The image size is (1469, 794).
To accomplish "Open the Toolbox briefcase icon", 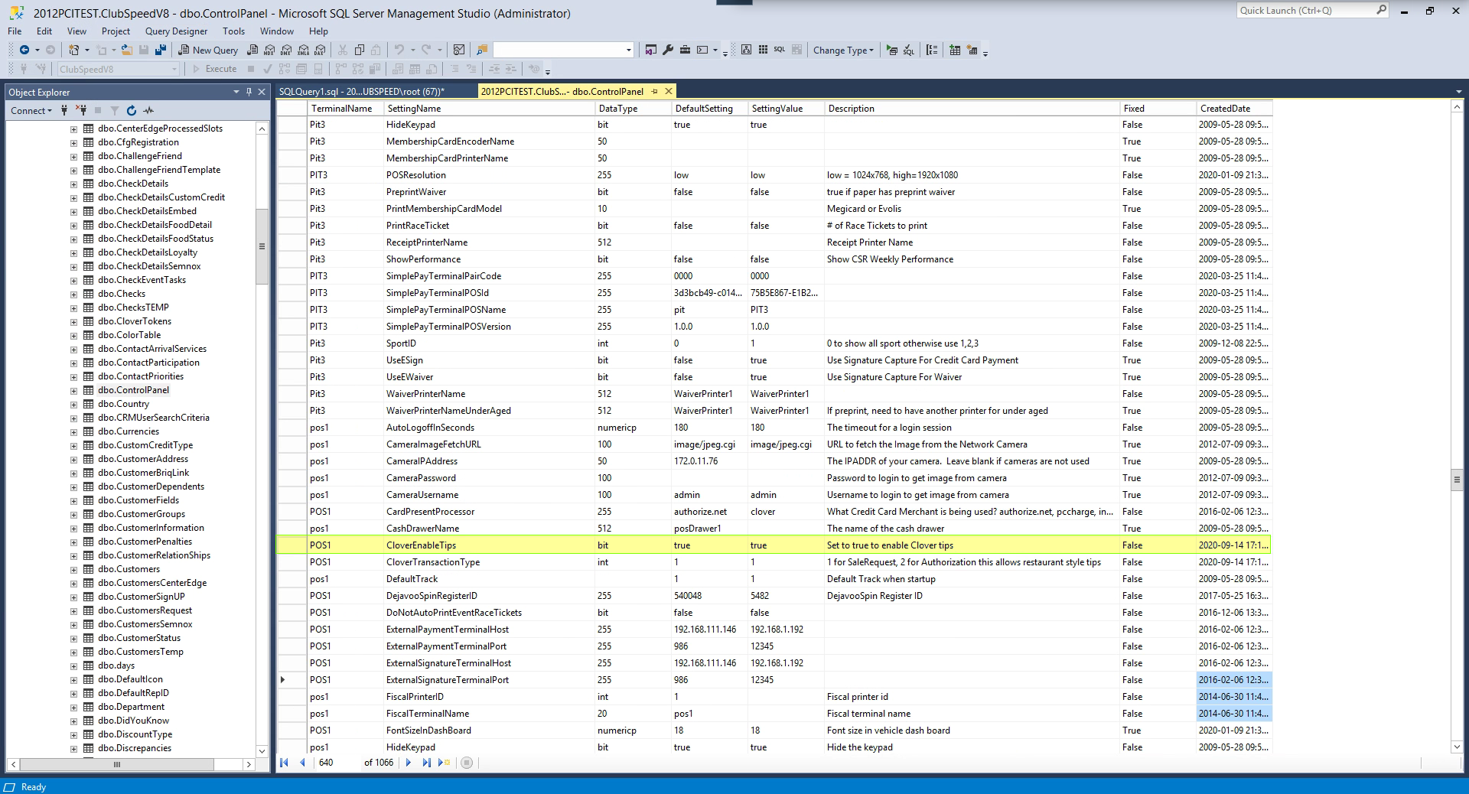I will 685,50.
